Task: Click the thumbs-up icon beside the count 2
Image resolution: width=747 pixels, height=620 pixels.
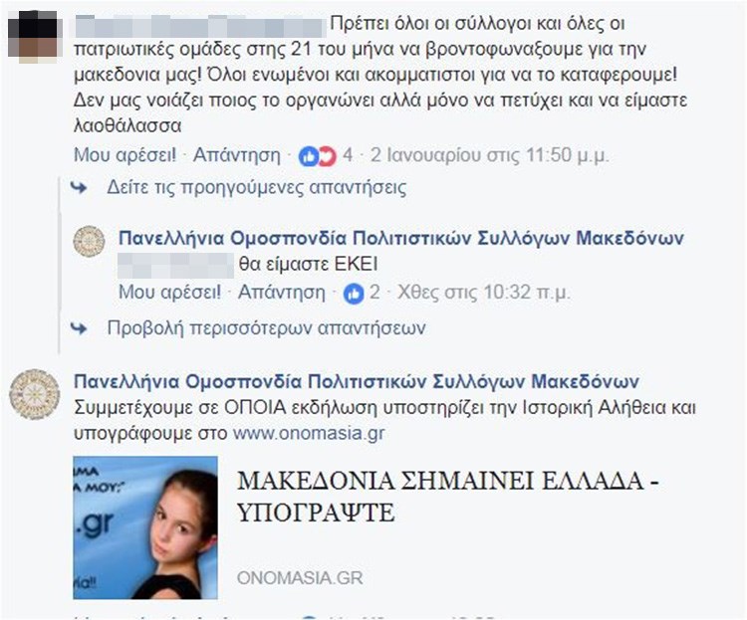Action: [354, 294]
